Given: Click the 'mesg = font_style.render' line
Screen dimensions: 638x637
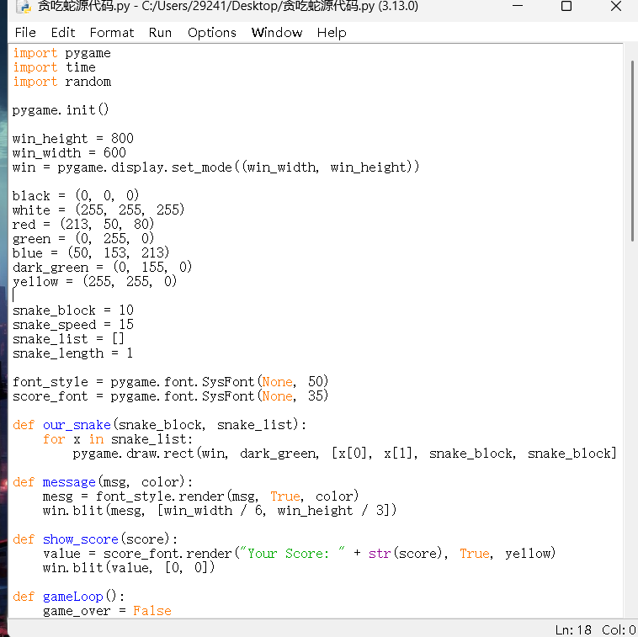Looking at the screenshot, I should pos(200,496).
